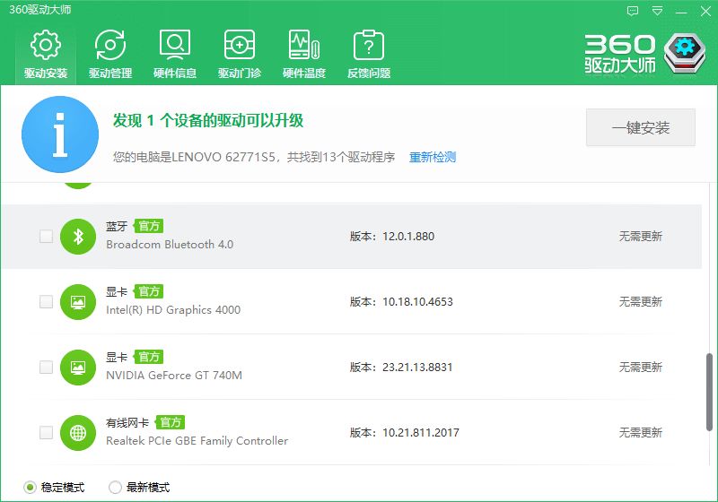Check the Broadcom Bluetooth 4.0 checkbox
718x502 pixels.
(47, 237)
